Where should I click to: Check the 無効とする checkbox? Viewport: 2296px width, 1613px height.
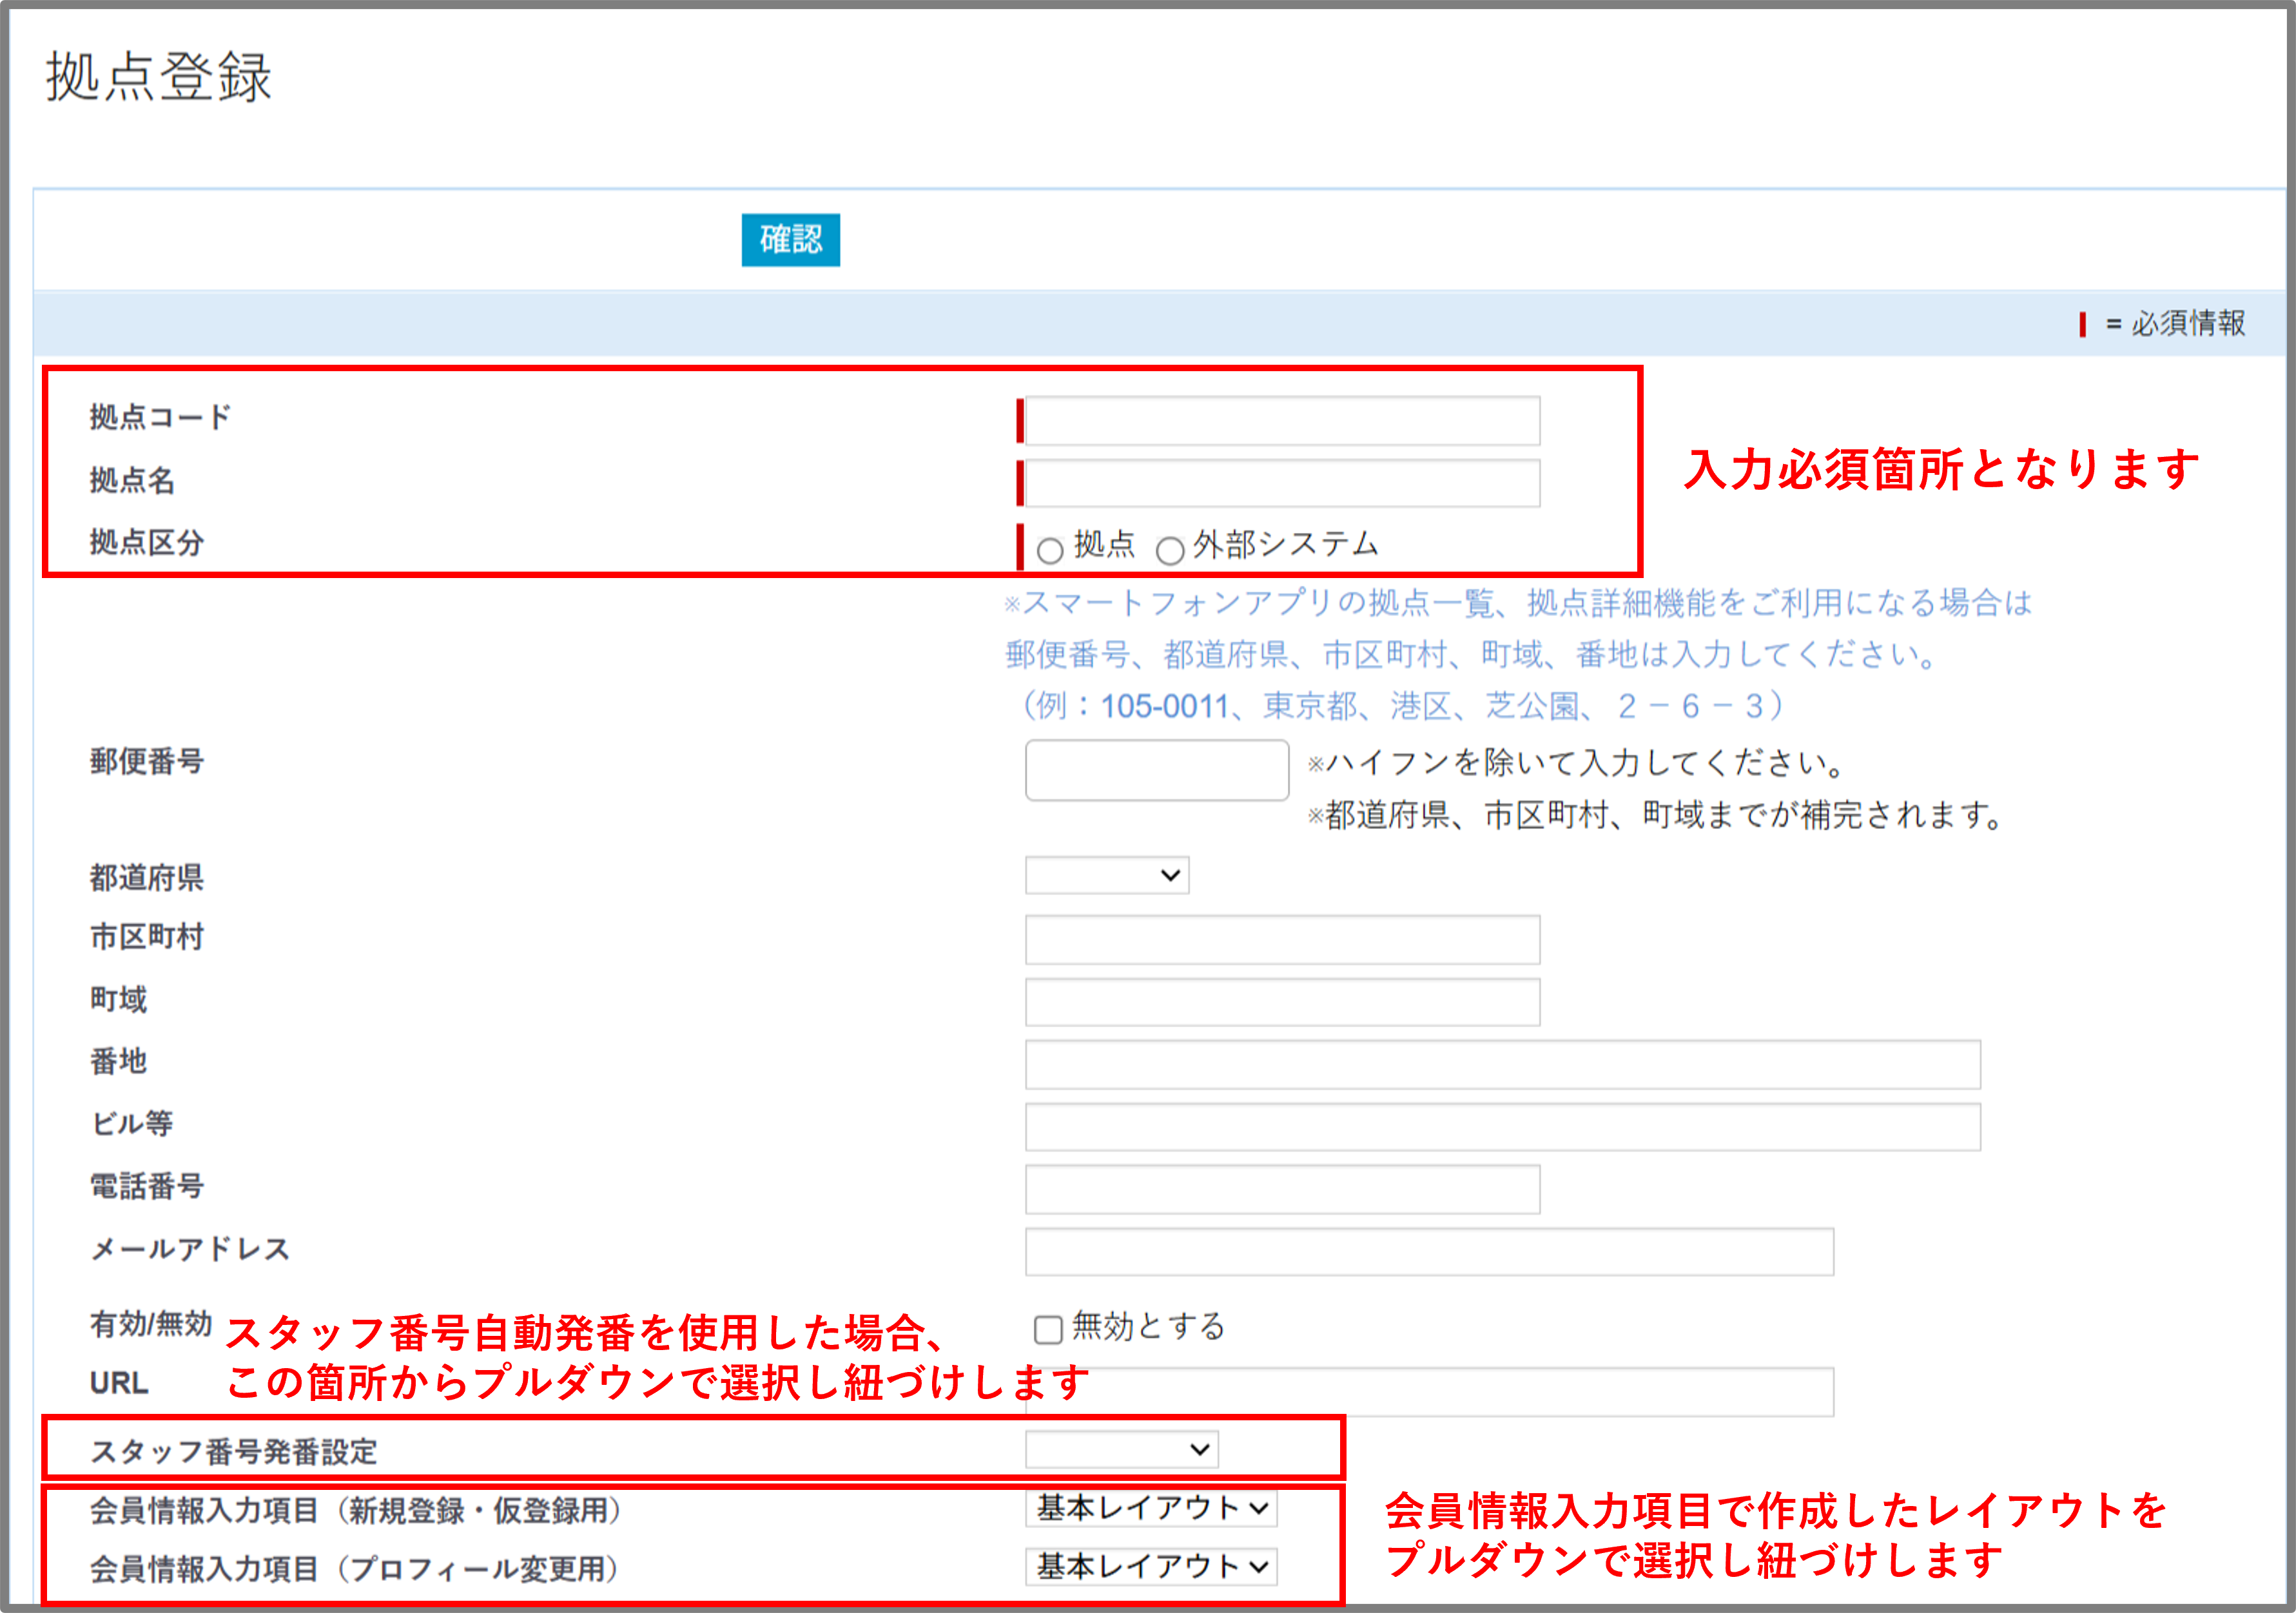[1047, 1330]
